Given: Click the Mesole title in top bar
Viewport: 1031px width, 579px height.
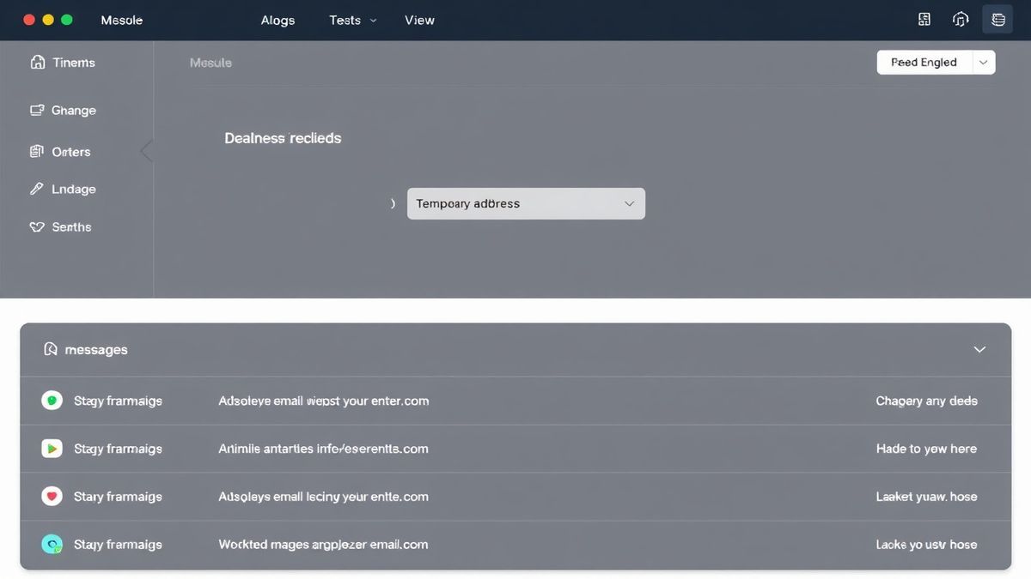Looking at the screenshot, I should coord(122,20).
